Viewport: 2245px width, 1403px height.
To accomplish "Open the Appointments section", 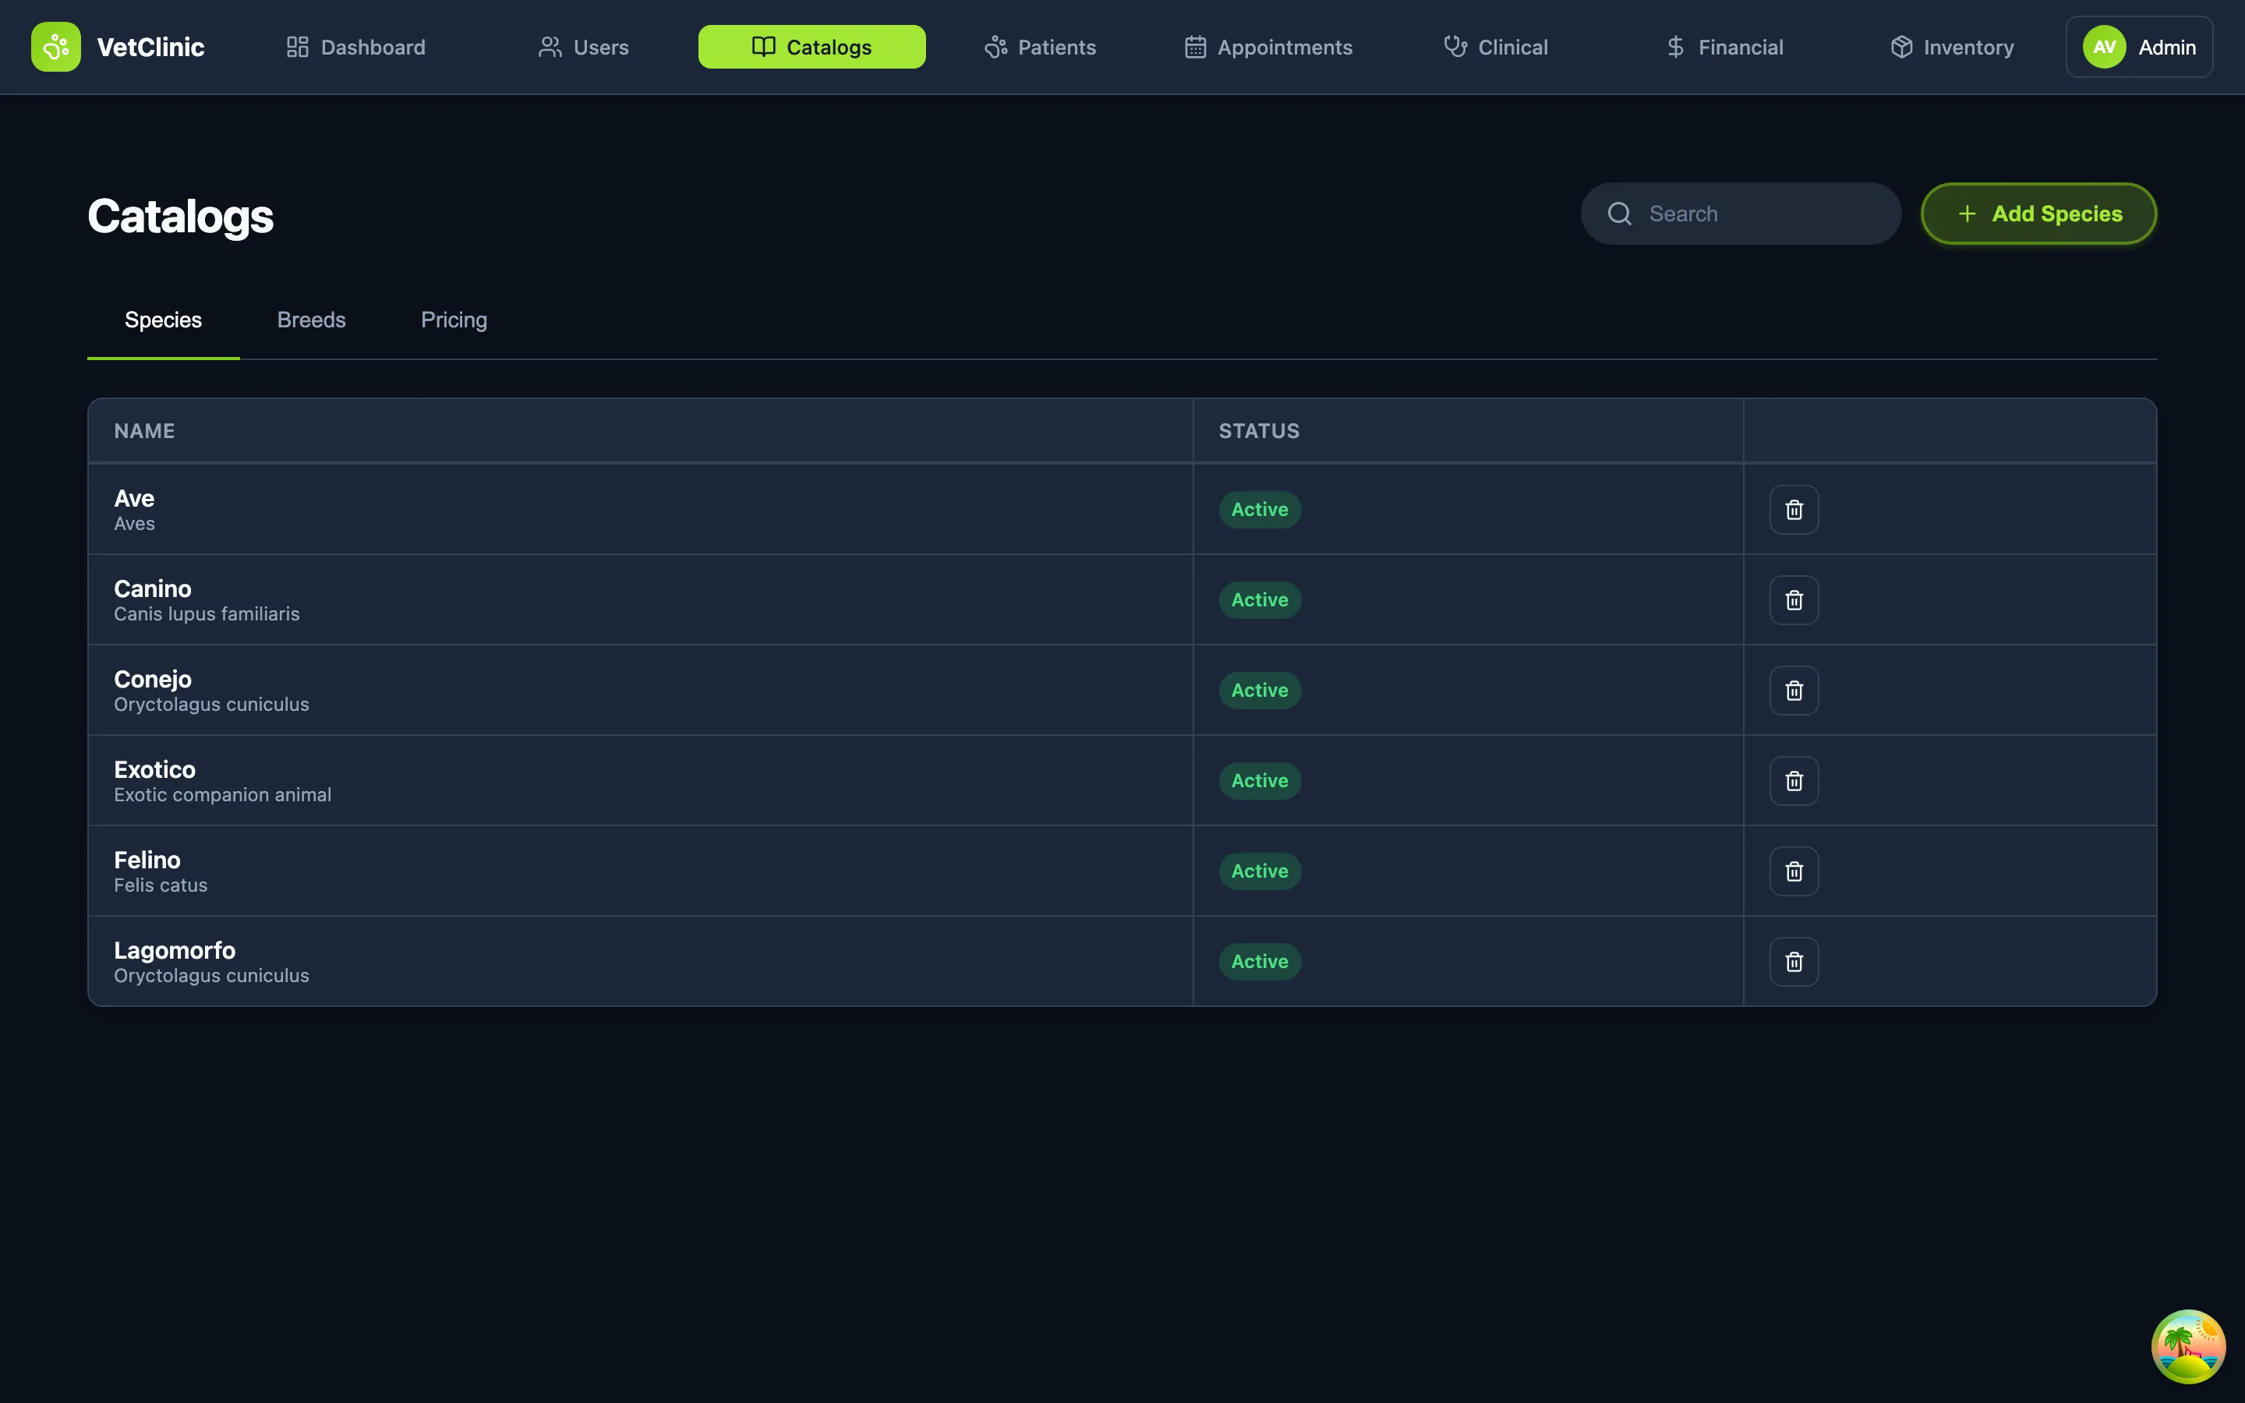I will [1268, 47].
